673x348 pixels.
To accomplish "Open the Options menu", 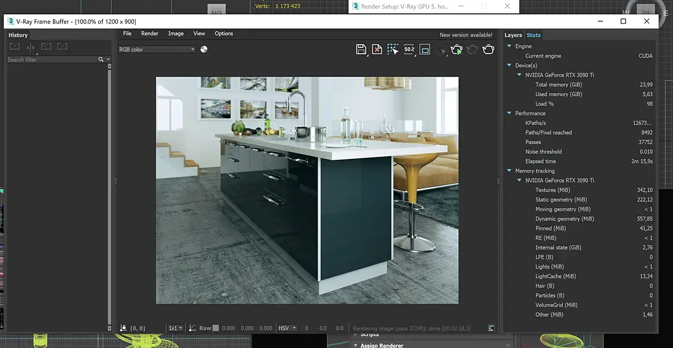I will [x=224, y=34].
